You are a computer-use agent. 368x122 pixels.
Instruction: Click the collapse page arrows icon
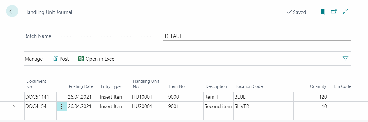point(345,12)
